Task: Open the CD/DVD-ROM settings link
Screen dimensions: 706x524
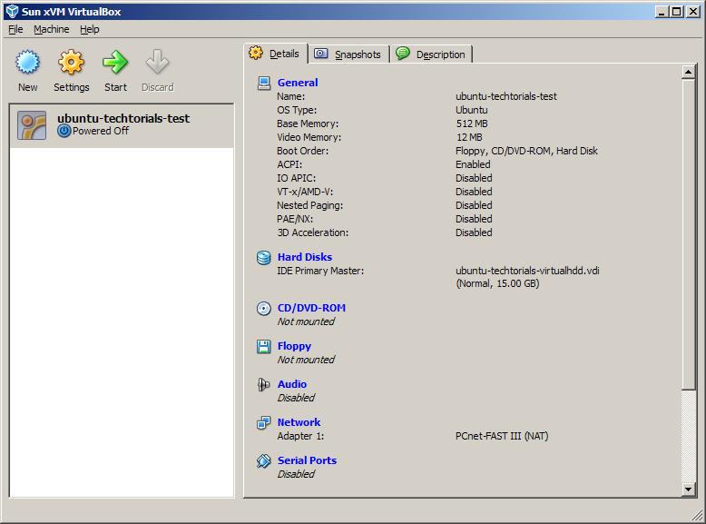Action: pos(311,308)
